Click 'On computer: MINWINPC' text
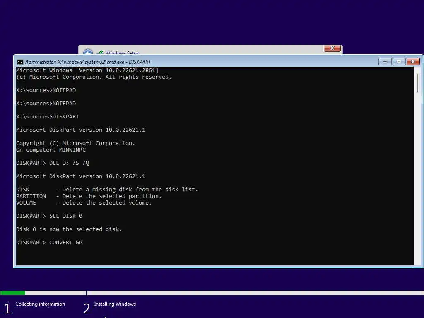The width and height of the screenshot is (424, 318). click(51, 150)
